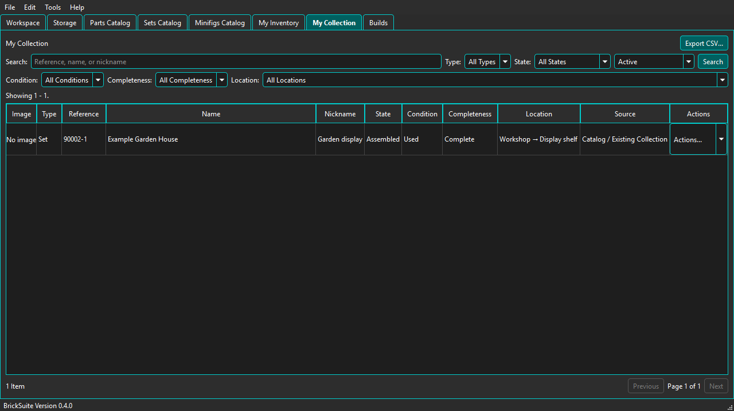This screenshot has width=734, height=411.
Task: Select reference cell 90002-1
Action: 84,139
